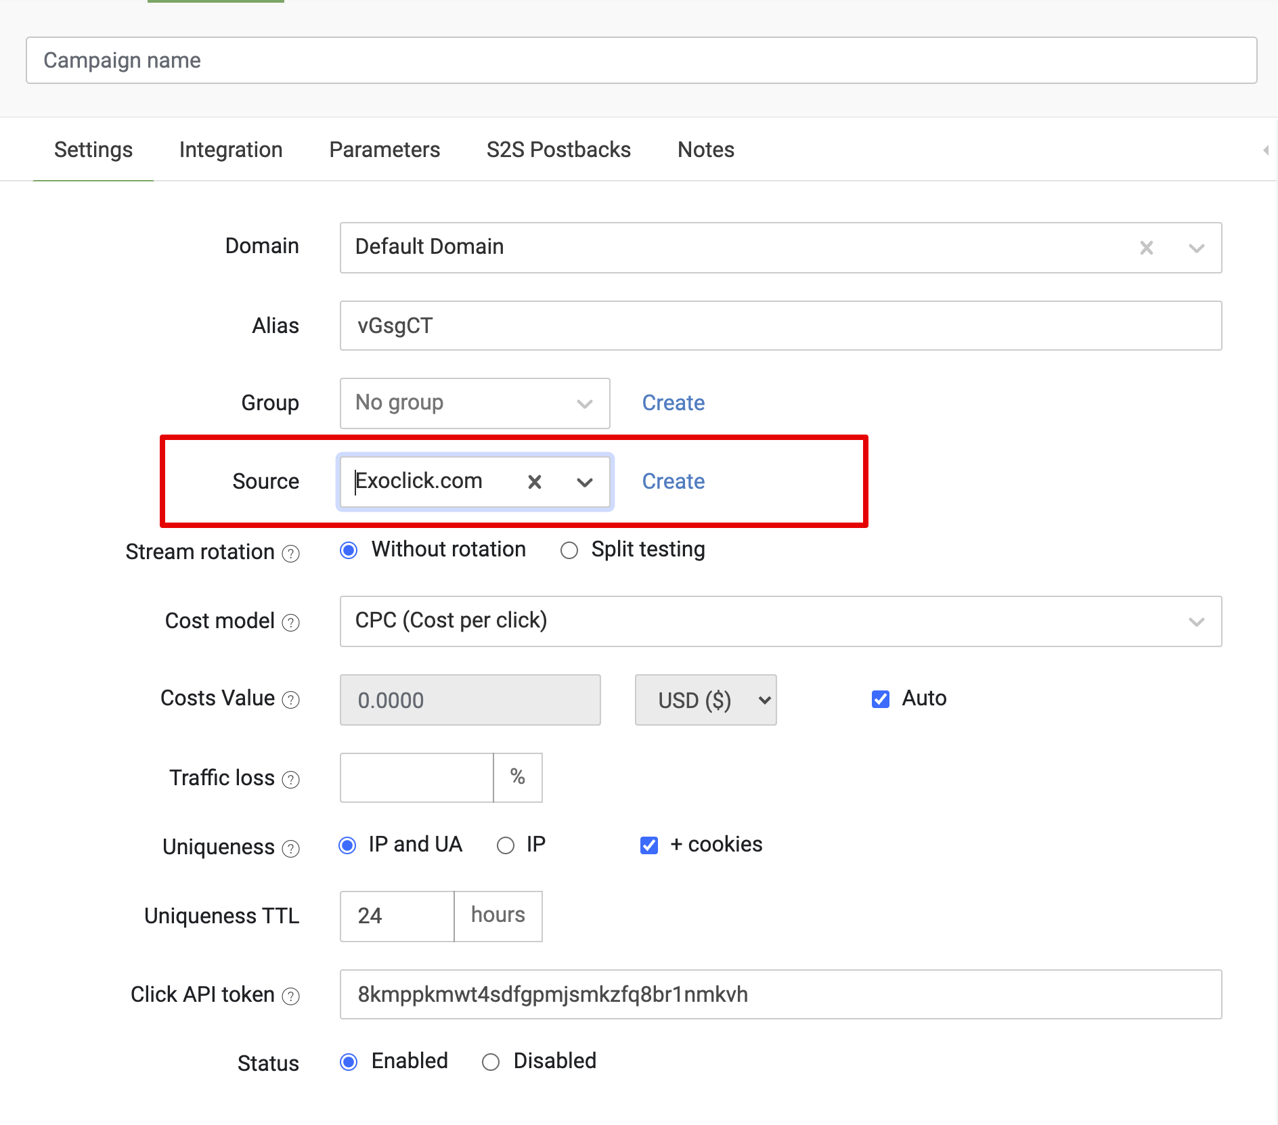Viewport: 1278px width, 1125px height.
Task: Open the Parameters tab
Action: click(x=384, y=150)
